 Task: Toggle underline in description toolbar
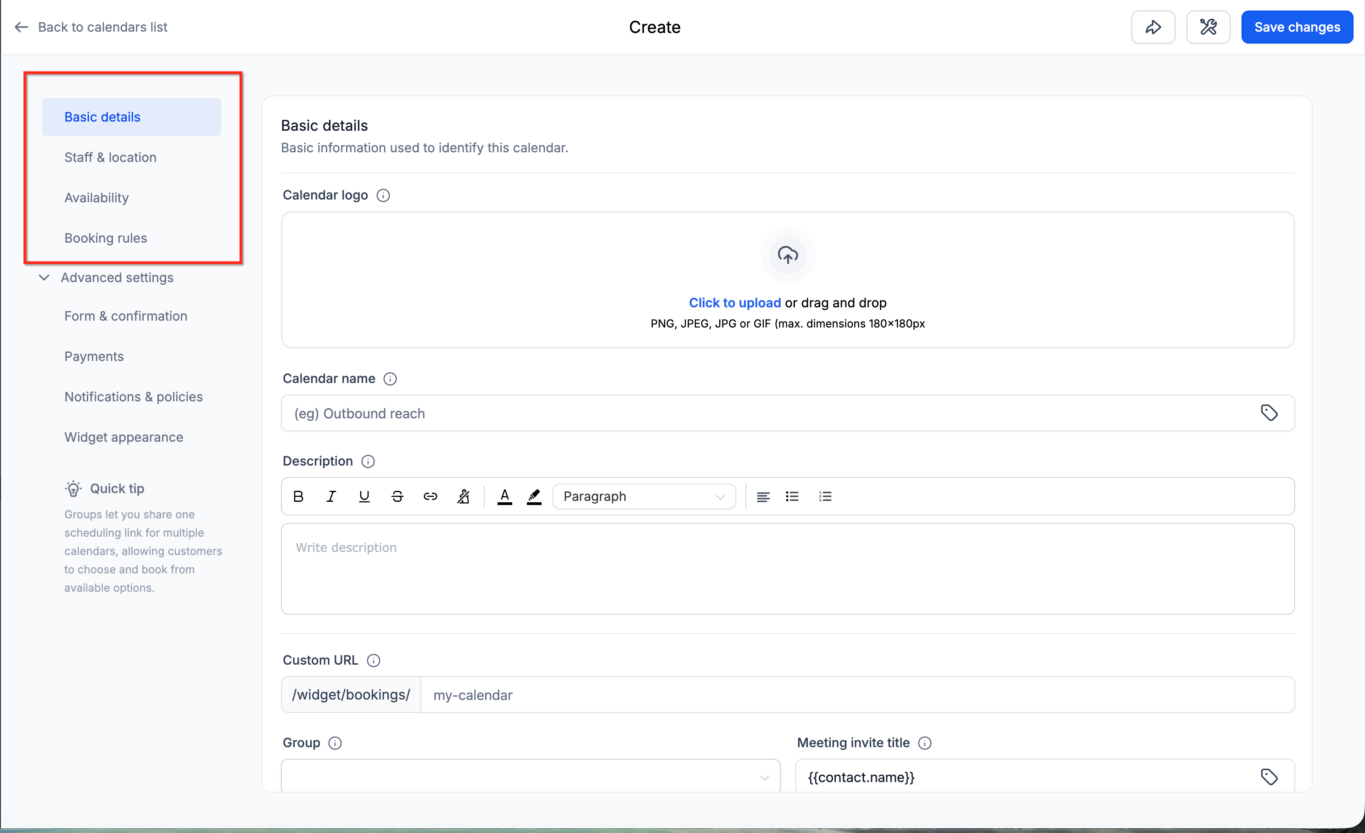click(x=364, y=496)
